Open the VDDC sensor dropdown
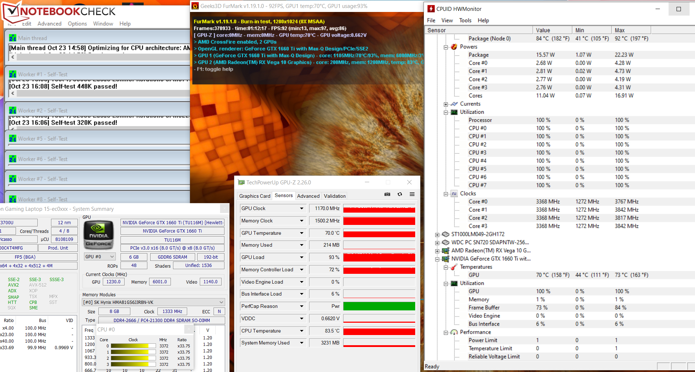Screen dimensions: 695x372 [302, 318]
